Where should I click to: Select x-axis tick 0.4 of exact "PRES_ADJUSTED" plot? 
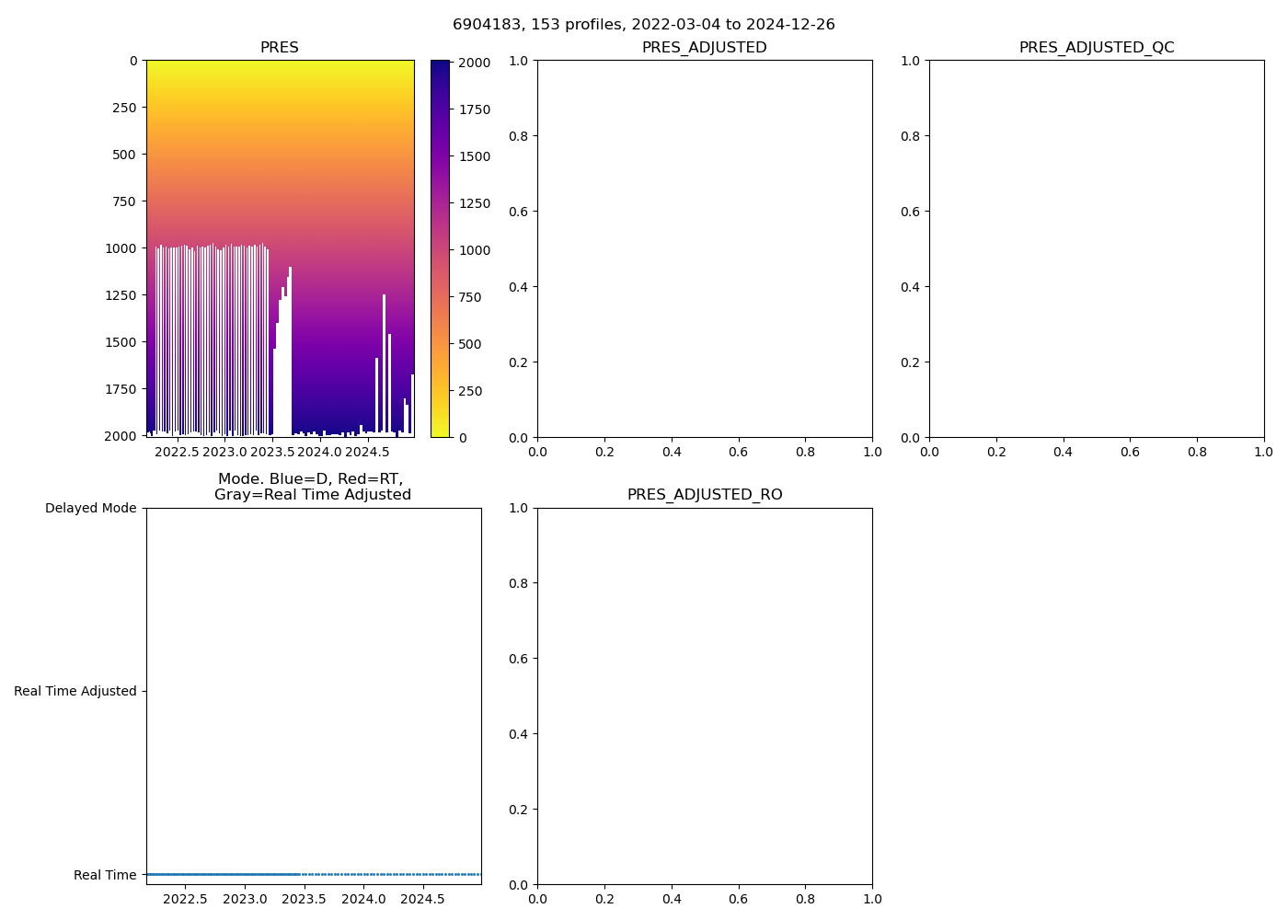[x=672, y=453]
